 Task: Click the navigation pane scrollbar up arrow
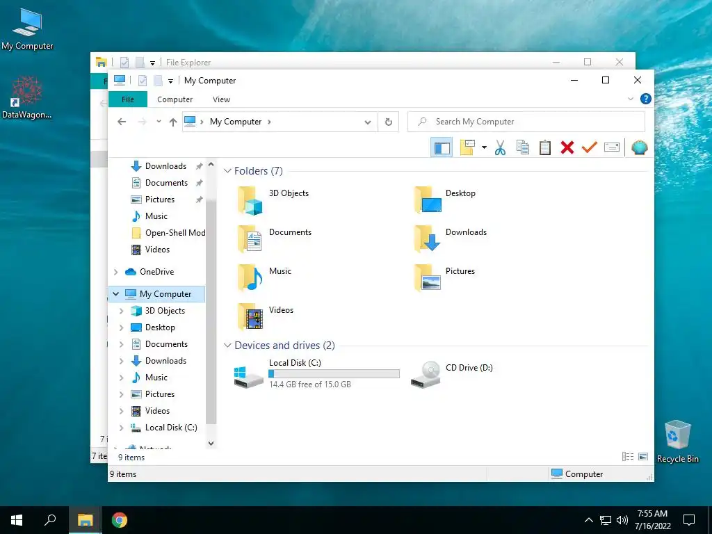tap(211, 165)
